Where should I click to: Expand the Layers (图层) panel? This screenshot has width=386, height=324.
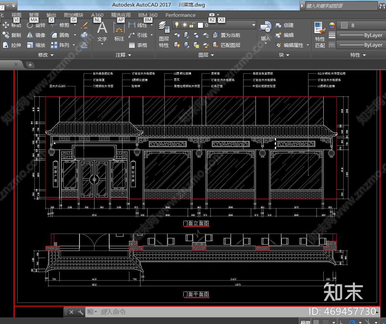point(206,55)
